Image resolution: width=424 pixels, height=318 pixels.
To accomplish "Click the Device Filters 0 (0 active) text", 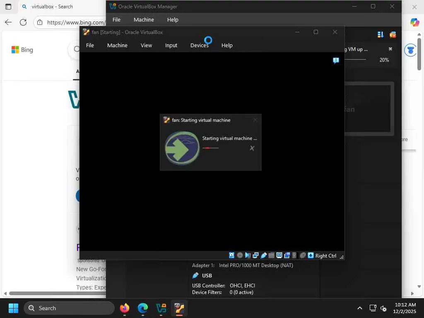I will (223, 292).
